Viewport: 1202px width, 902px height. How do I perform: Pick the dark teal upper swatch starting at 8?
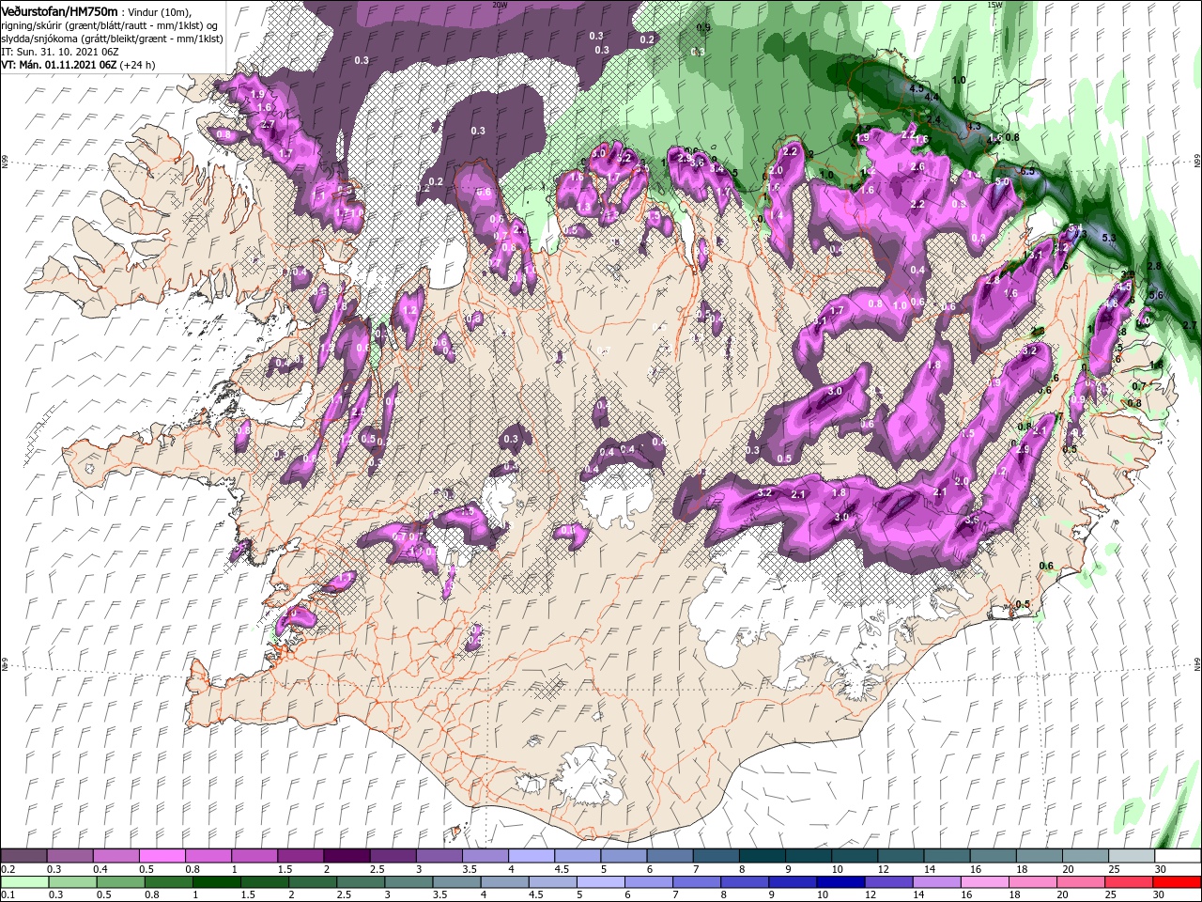[761, 856]
